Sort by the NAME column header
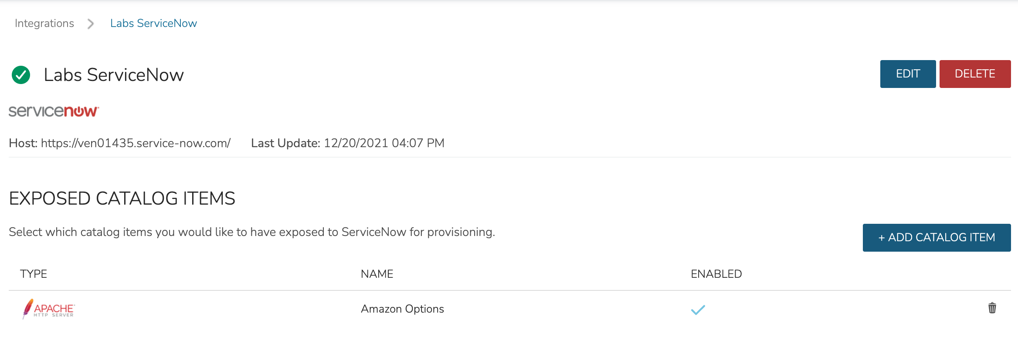This screenshot has width=1018, height=337. 377,274
